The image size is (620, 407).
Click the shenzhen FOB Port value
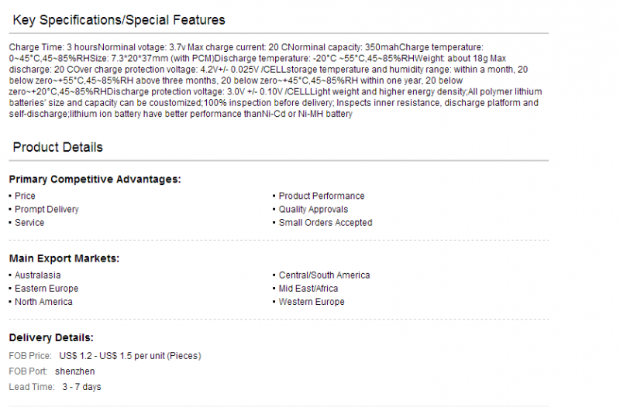click(74, 371)
